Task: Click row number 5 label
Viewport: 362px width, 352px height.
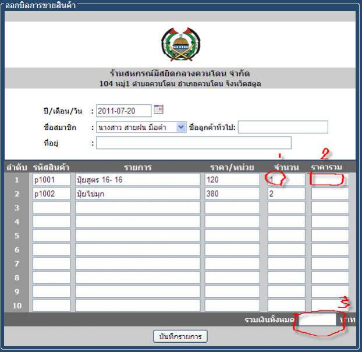Action: tap(17, 236)
